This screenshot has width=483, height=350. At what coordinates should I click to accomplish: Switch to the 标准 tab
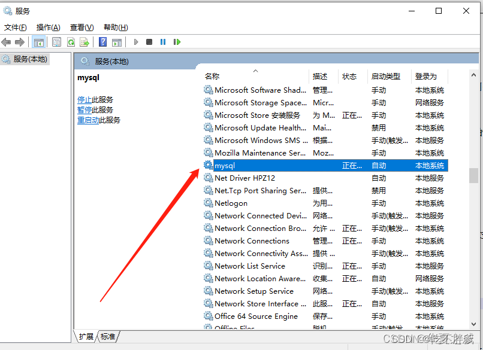(108, 336)
